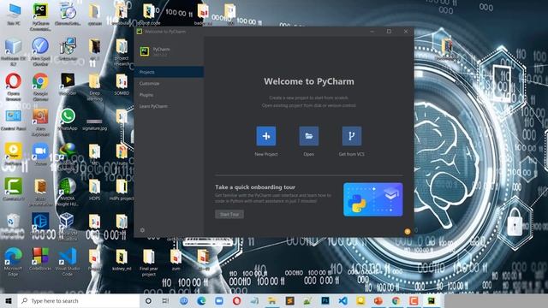Viewport: 548px width, 308px height.
Task: Click the Opera taskbar icon
Action: [x=236, y=300]
